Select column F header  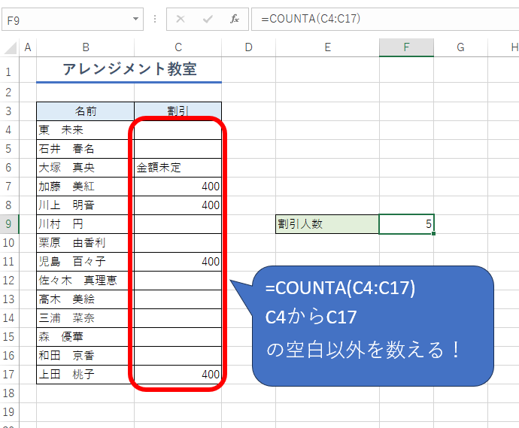pyautogui.click(x=406, y=47)
